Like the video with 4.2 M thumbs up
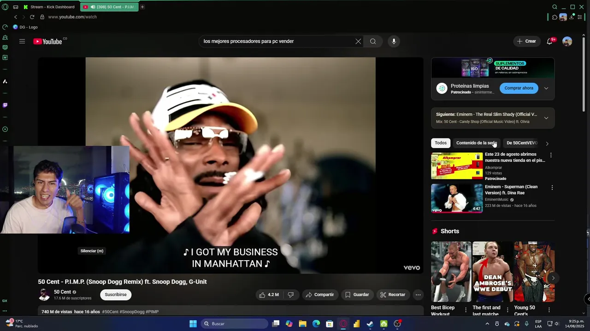The width and height of the screenshot is (590, 331). click(x=269, y=295)
